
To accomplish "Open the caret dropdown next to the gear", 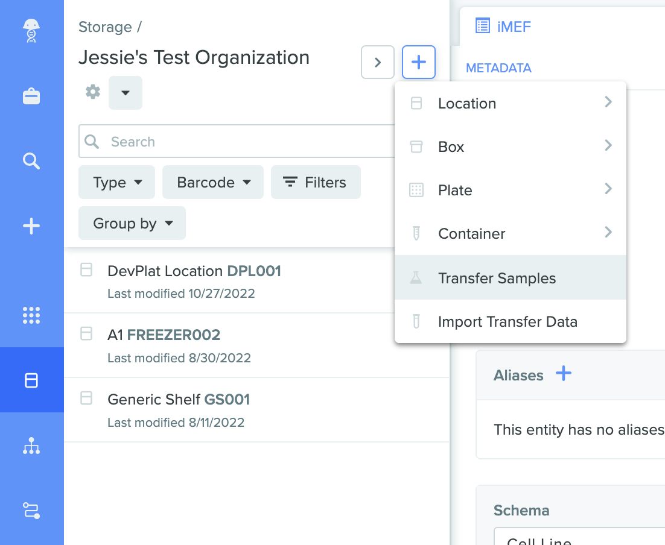I will (x=126, y=93).
